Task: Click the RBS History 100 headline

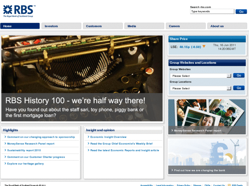Action: coord(75,101)
